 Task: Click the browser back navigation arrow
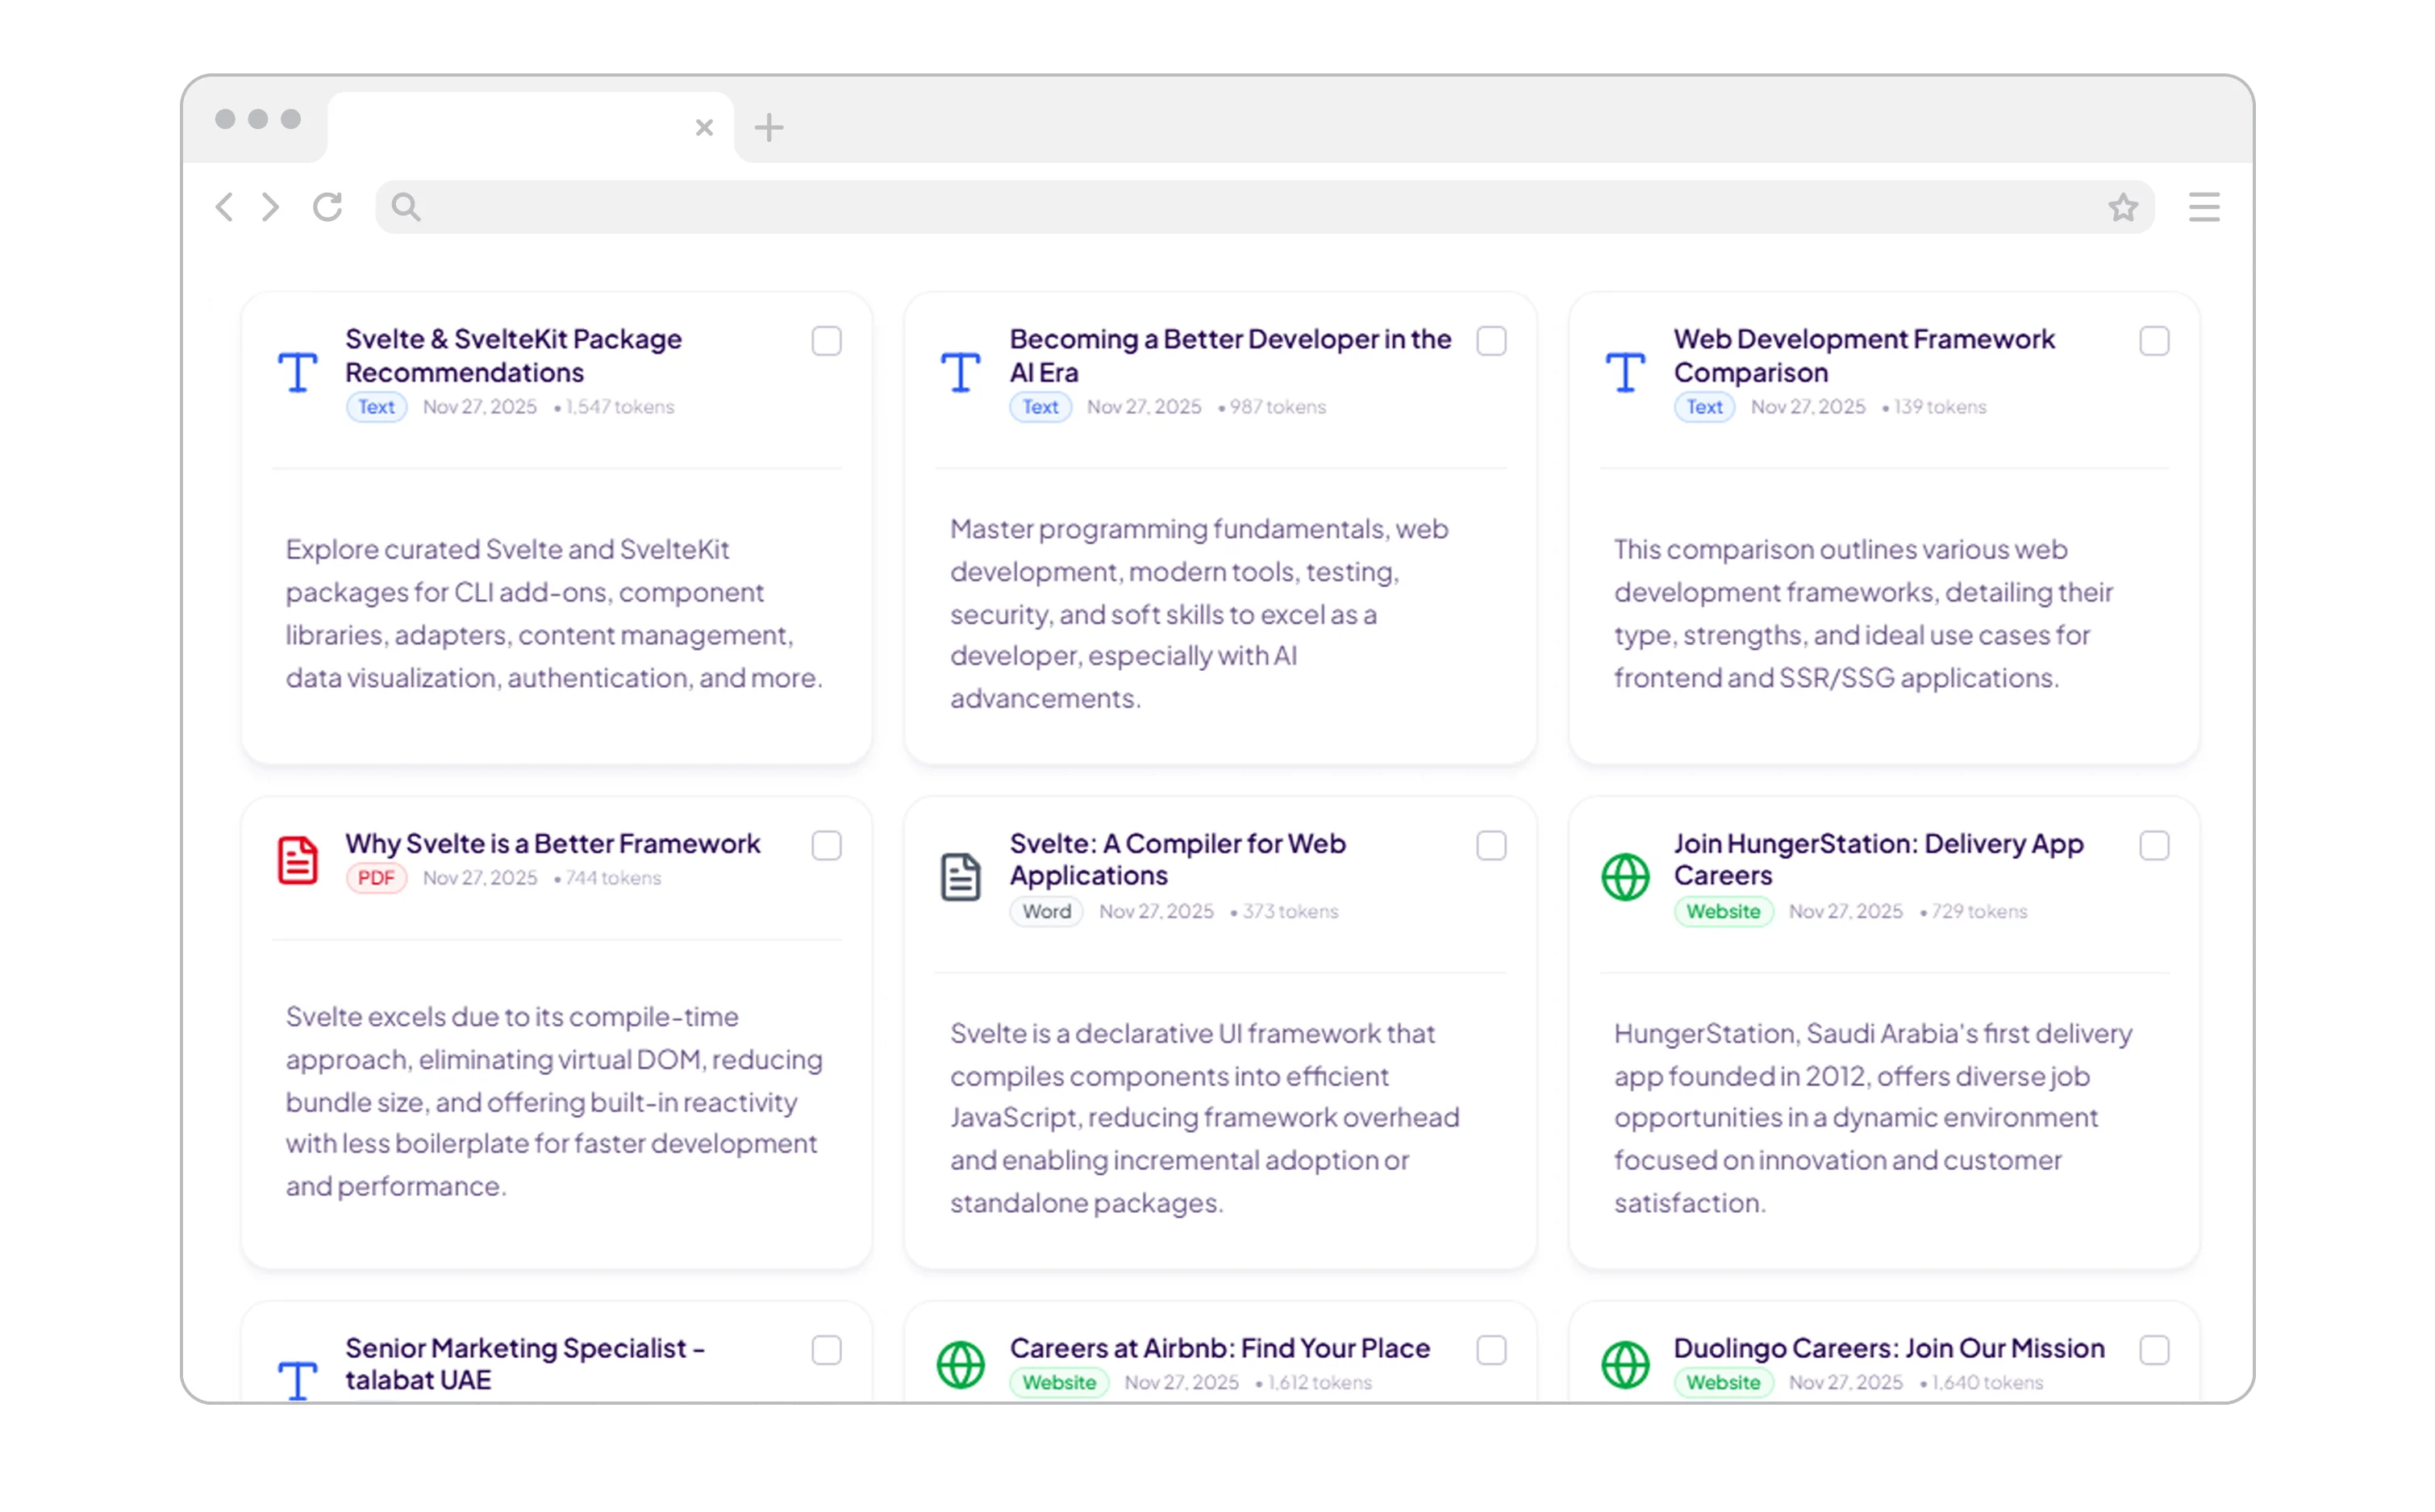[x=224, y=207]
